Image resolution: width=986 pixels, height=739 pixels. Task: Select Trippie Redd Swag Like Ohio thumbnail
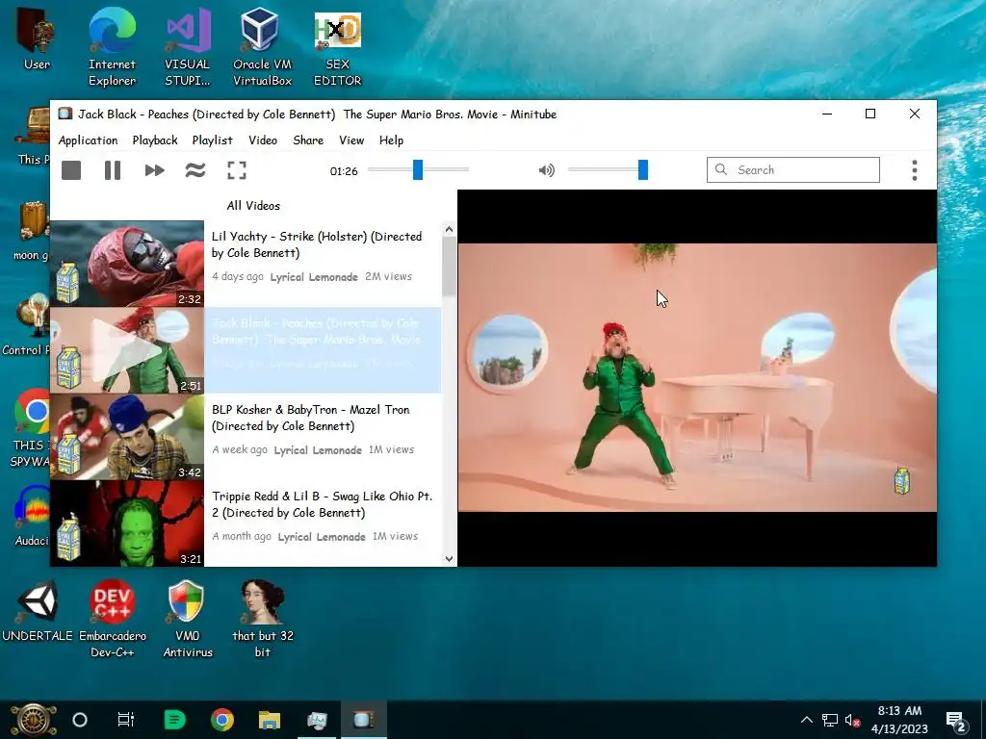pyautogui.click(x=127, y=523)
